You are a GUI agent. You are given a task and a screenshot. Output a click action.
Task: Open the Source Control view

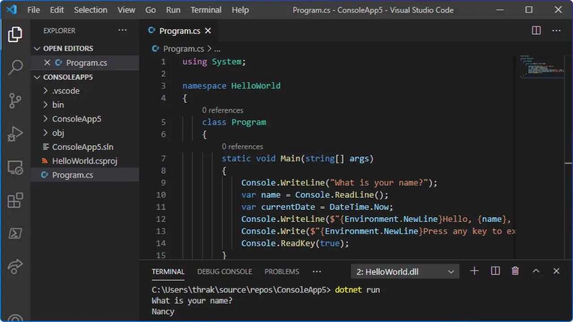click(x=16, y=101)
